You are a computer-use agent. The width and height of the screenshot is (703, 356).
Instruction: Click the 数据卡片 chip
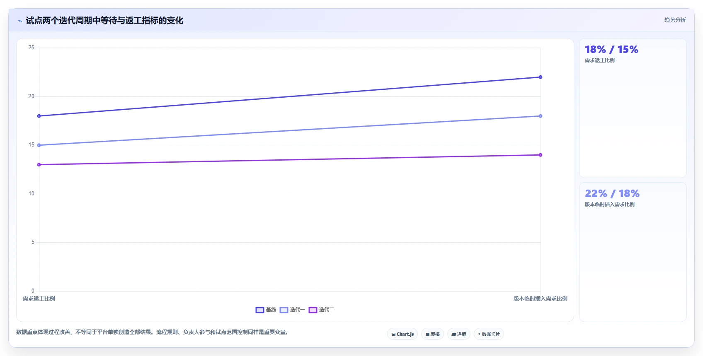coord(489,334)
